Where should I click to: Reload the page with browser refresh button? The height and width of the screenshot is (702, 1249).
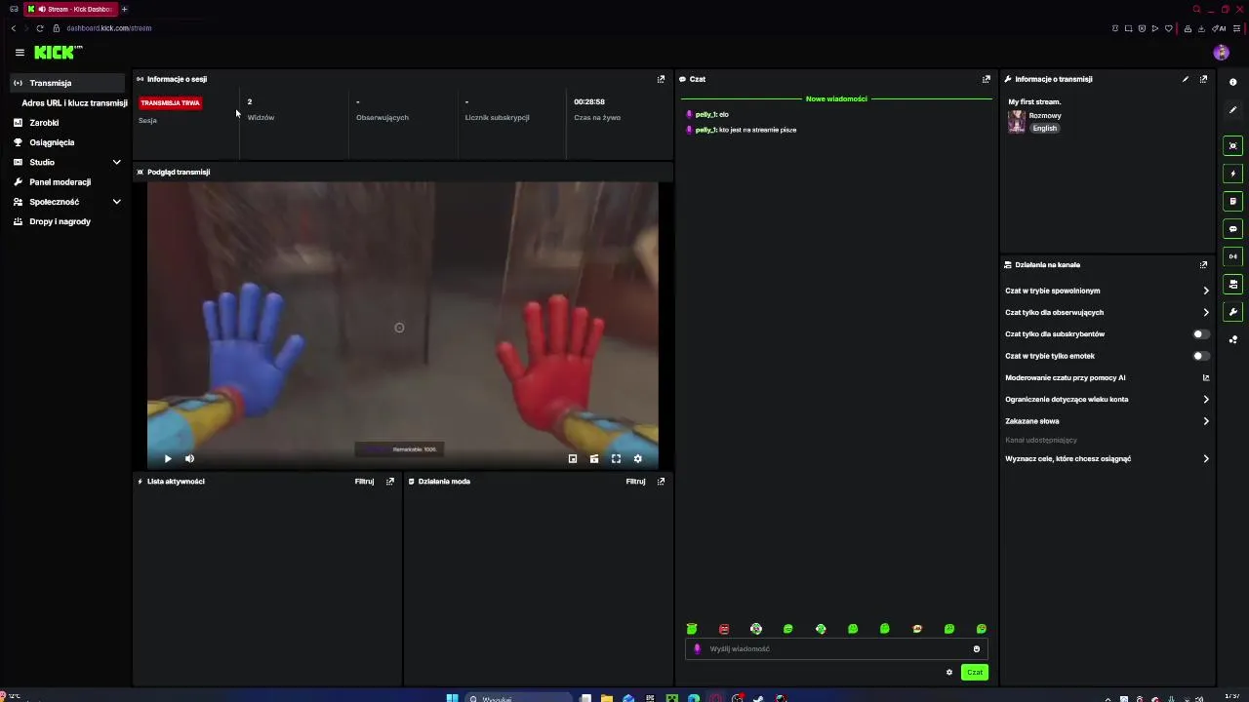point(39,28)
